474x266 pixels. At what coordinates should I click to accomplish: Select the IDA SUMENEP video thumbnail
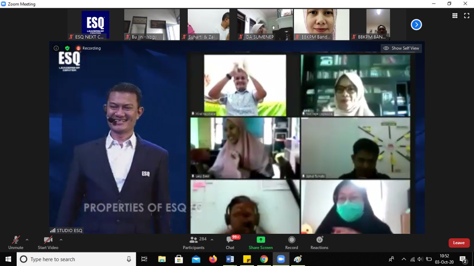[264, 24]
